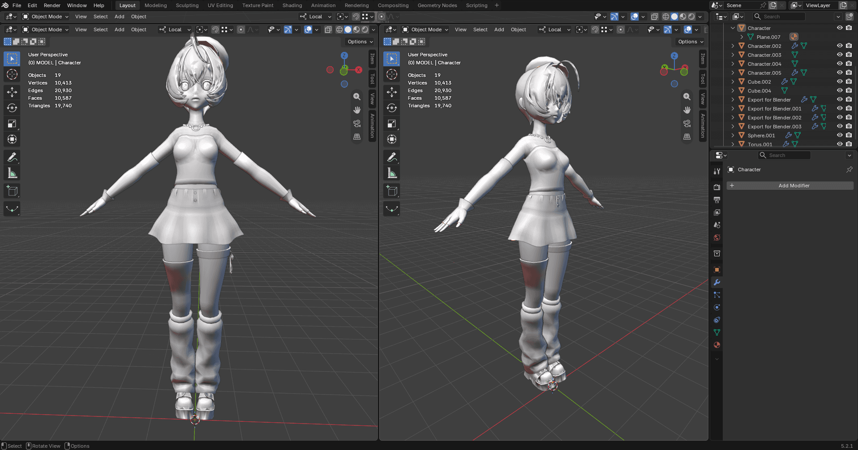858x450 pixels.
Task: Select the Rotate tool in left viewport
Action: coord(12,108)
